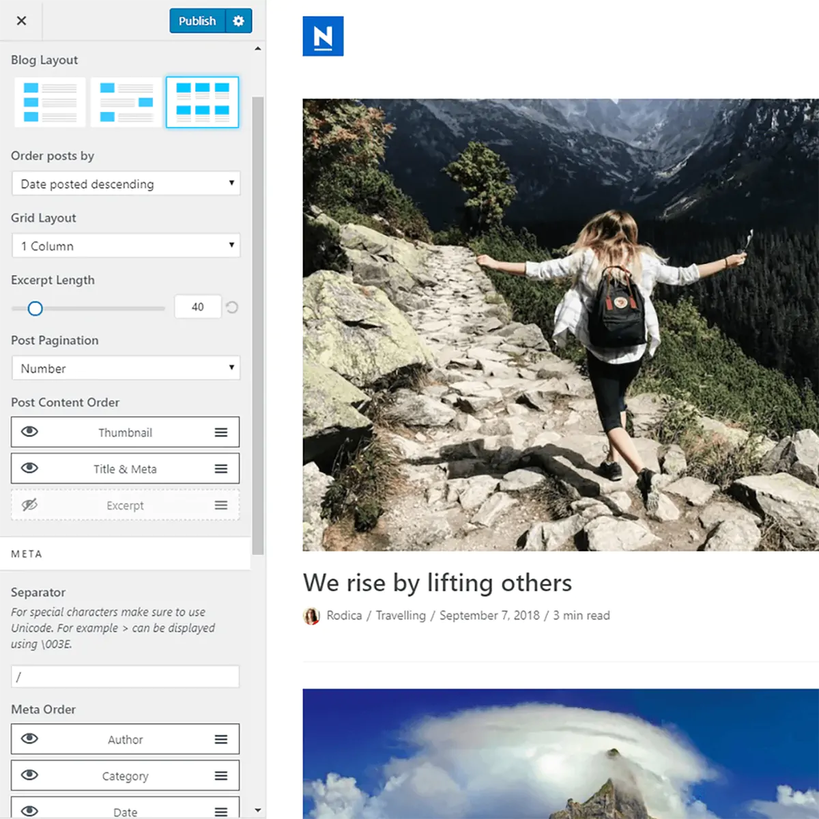Expand the Grid Layout column dropdown
This screenshot has height=819, width=819.
(x=126, y=246)
